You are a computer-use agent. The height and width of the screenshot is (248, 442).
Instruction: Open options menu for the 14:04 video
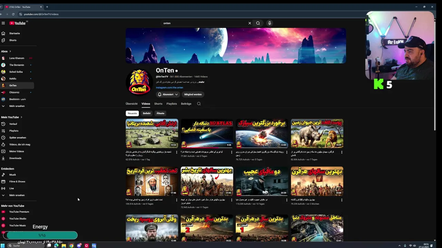pyautogui.click(x=176, y=152)
